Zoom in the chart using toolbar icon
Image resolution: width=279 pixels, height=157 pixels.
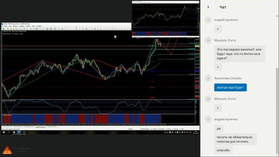pyautogui.click(x=31, y=29)
